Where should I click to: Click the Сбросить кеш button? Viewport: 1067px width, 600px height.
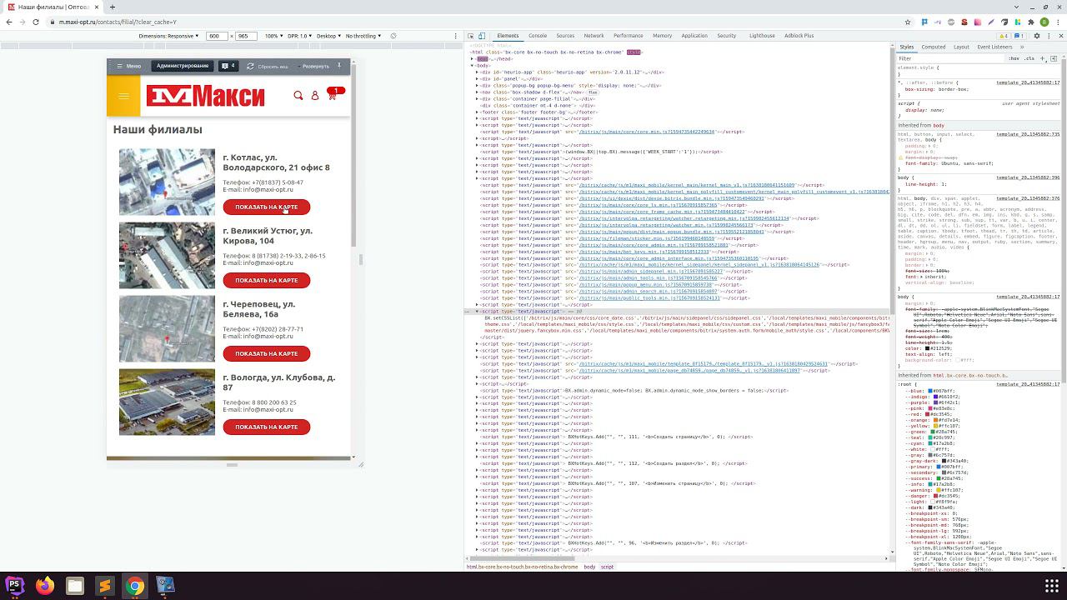pos(268,66)
